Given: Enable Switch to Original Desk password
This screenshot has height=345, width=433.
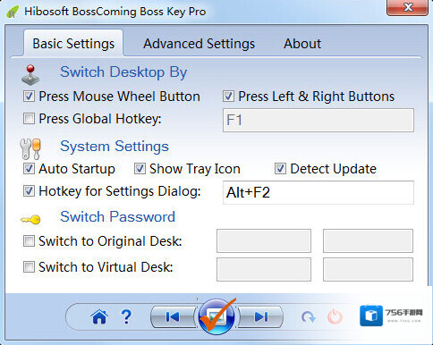Looking at the screenshot, I should [x=29, y=241].
